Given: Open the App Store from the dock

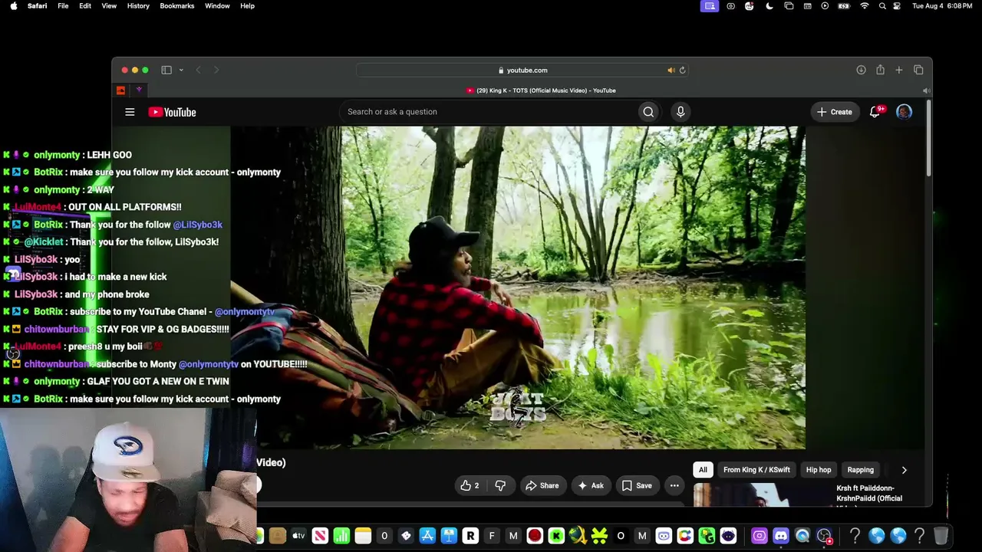Looking at the screenshot, I should click(x=427, y=536).
